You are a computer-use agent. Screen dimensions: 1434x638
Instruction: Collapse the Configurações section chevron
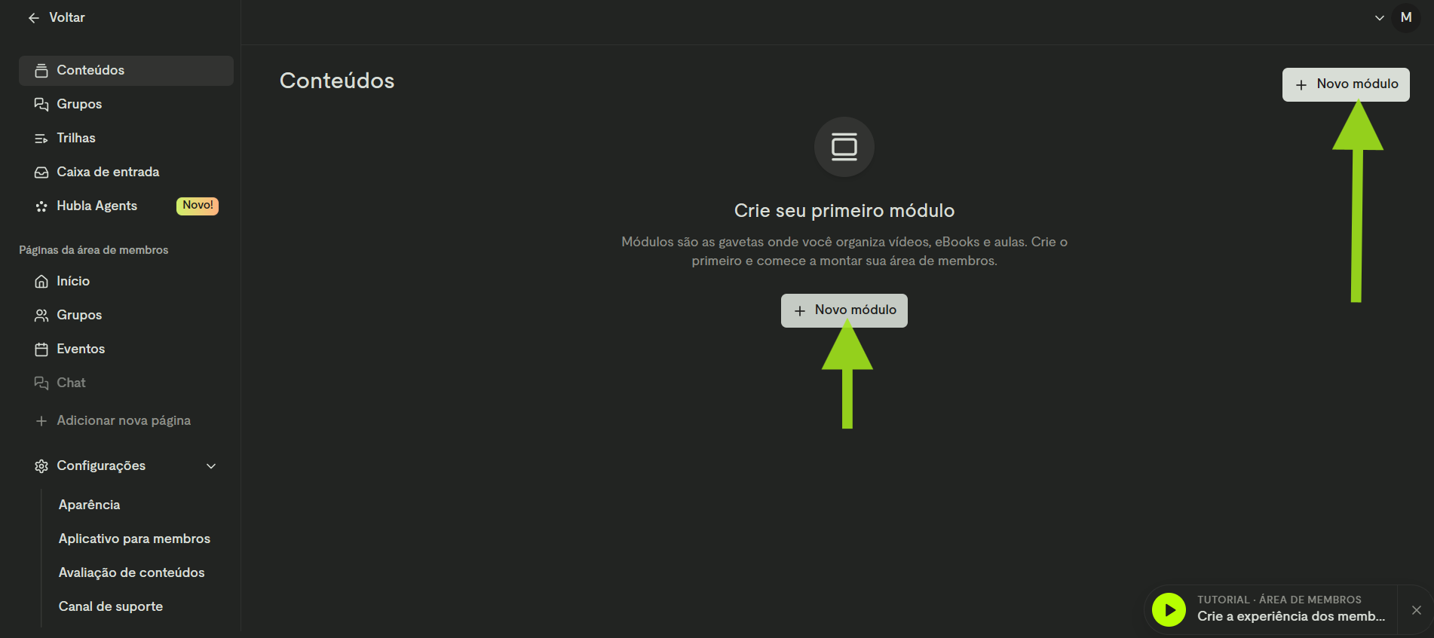point(211,466)
